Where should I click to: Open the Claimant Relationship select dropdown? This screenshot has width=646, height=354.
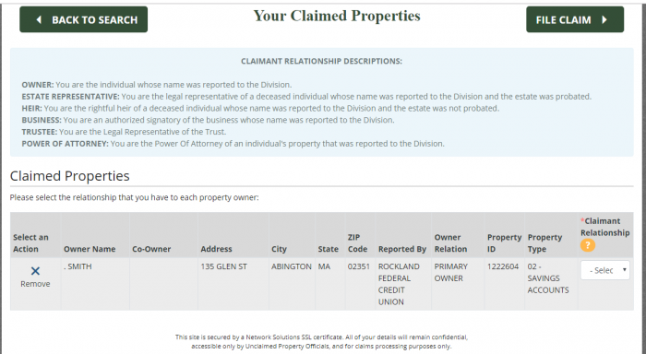(604, 270)
